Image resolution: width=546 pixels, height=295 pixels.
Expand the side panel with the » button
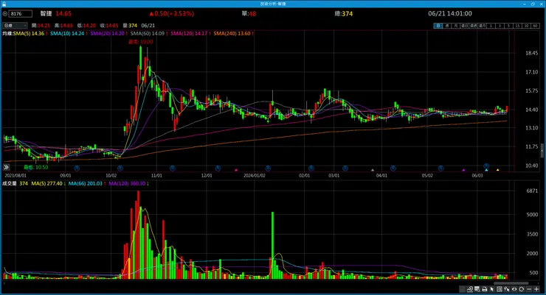pyautogui.click(x=6, y=167)
